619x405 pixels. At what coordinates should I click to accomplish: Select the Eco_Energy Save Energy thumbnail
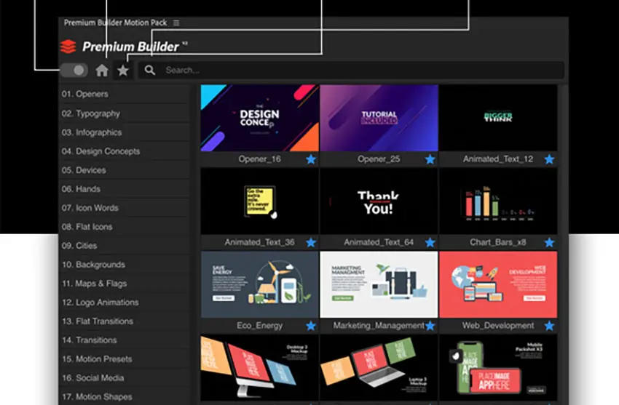coord(260,284)
